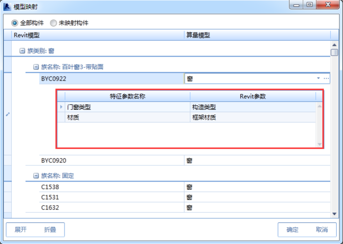Click the Revit模型 column header
The image size is (343, 244).
(x=98, y=35)
